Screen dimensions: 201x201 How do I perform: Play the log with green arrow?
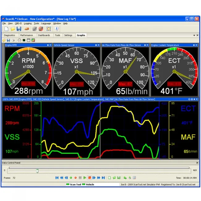pyautogui.click(x=85, y=178)
